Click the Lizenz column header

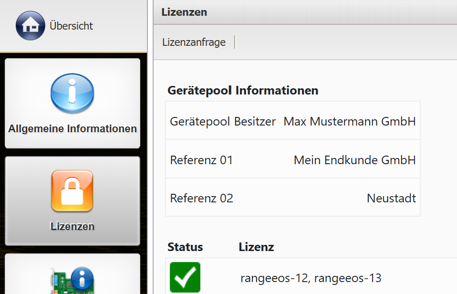256,247
